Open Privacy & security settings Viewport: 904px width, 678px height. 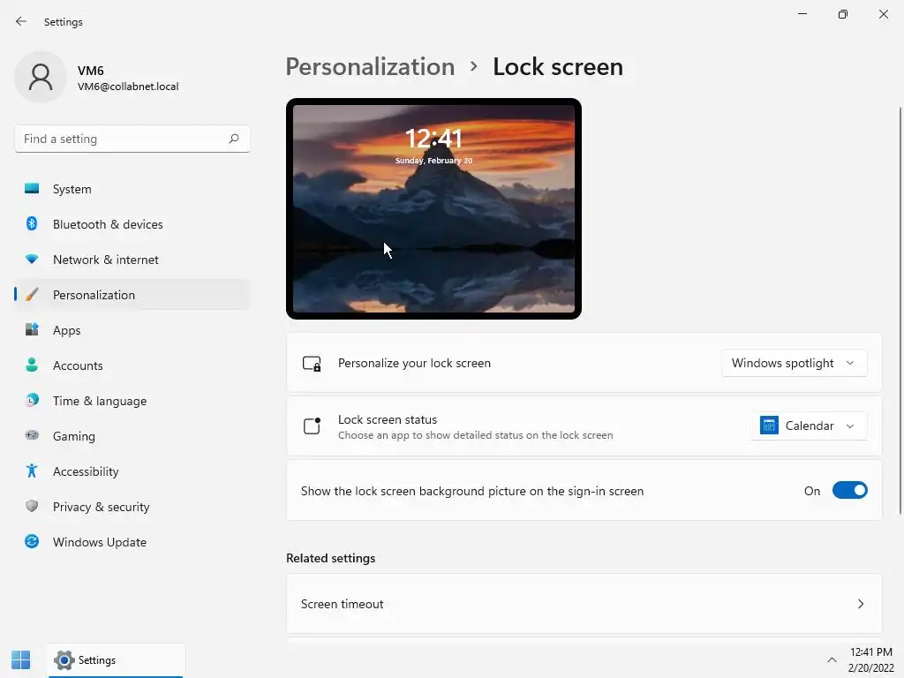132,507
